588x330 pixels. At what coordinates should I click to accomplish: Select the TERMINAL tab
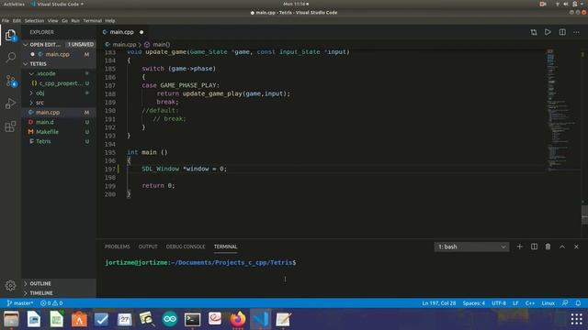pos(225,247)
